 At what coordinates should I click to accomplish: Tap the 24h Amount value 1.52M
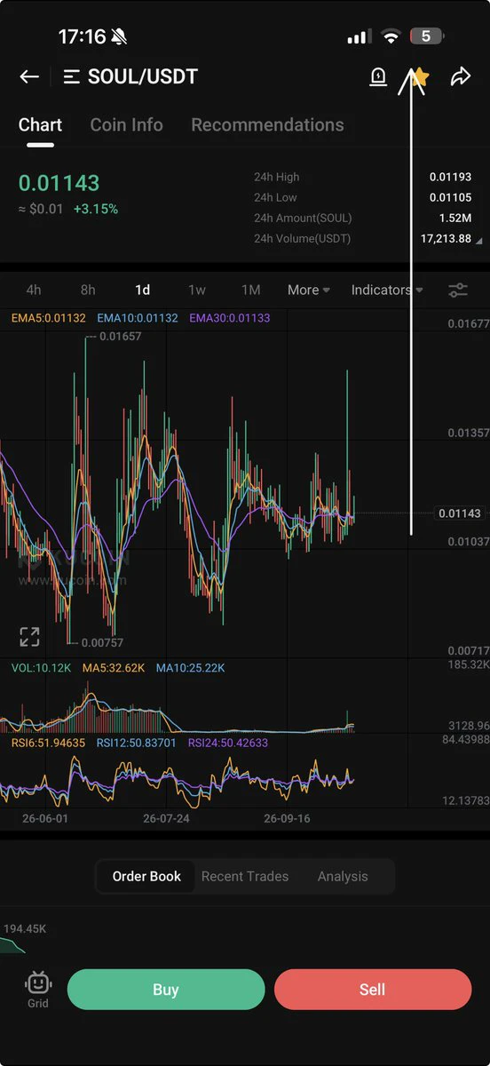tap(454, 218)
